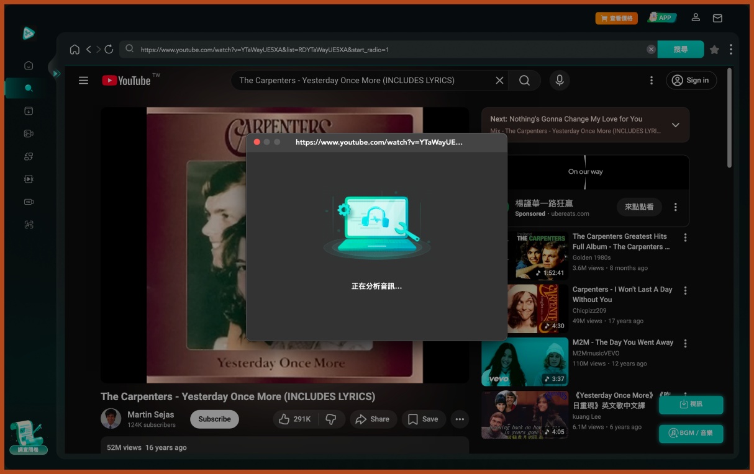The width and height of the screenshot is (754, 474).
Task: Clear the URL address field
Action: click(650, 50)
